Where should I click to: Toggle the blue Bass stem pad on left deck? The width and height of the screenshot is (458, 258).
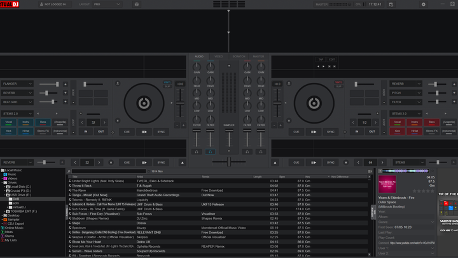coord(43,122)
